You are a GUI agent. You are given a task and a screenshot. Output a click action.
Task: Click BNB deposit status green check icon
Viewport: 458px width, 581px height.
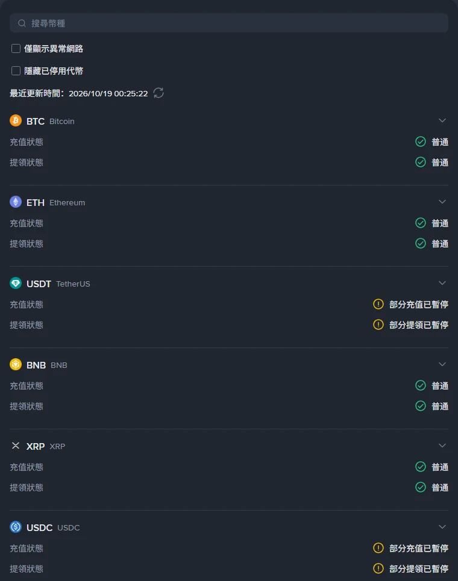click(x=421, y=385)
